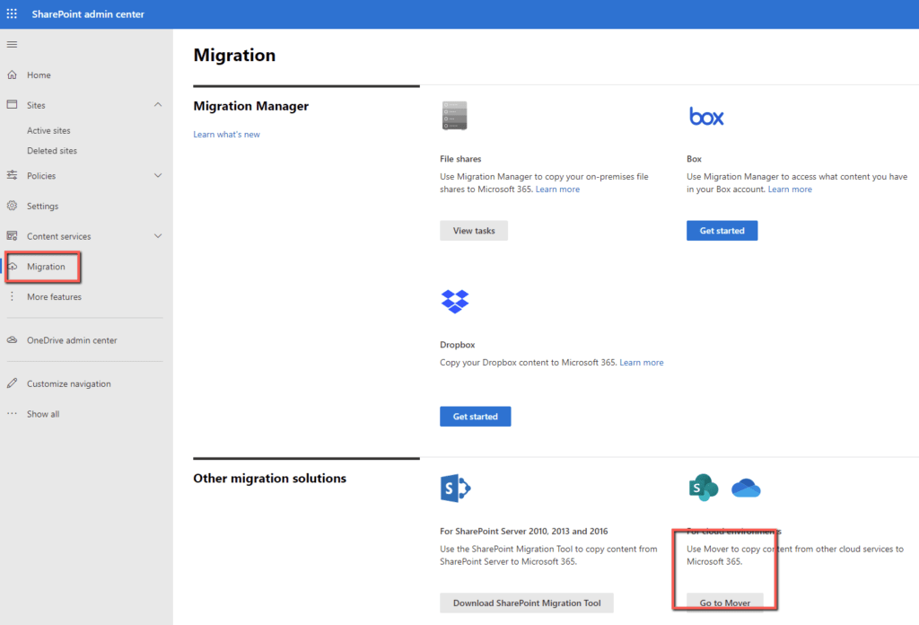Click the Migration Manager heading
Screen dimensions: 919x625
251,106
